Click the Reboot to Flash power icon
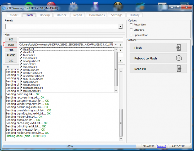The image size is (194, 151). coord(179,58)
